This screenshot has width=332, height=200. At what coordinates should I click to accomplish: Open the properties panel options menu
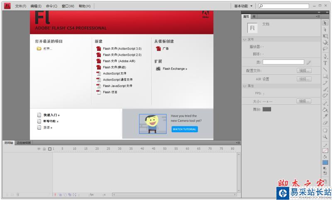pos(318,16)
